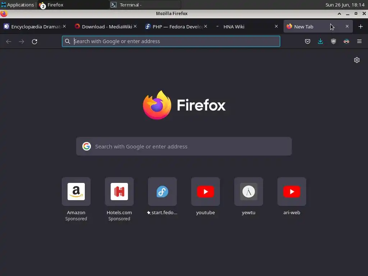
Task: Shade the window with the up-arrow button
Action: pyautogui.click(x=339, y=14)
